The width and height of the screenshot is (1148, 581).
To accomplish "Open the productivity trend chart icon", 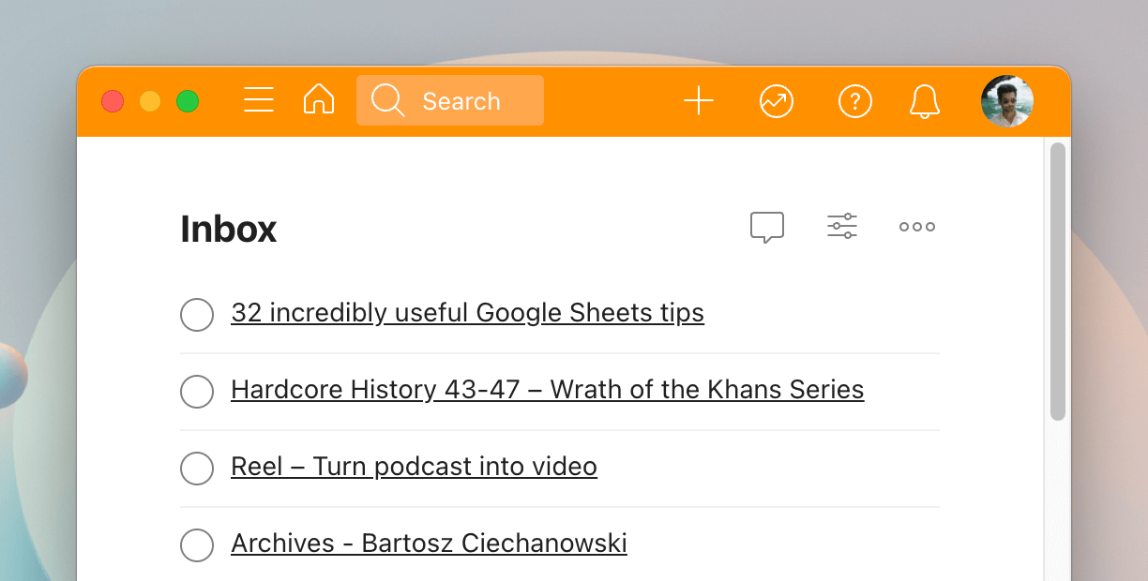I will tap(777, 101).
